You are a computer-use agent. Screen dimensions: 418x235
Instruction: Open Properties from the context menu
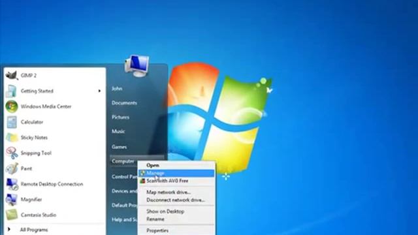pyautogui.click(x=176, y=230)
